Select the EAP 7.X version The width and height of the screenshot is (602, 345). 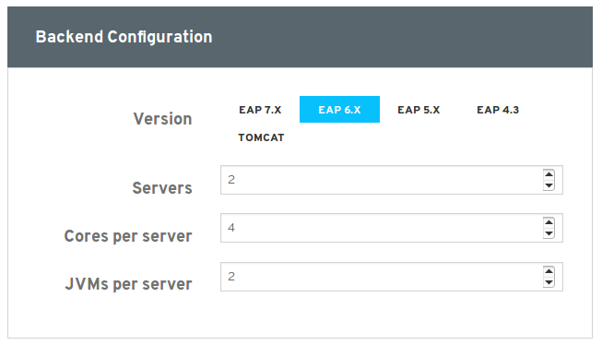(260, 110)
